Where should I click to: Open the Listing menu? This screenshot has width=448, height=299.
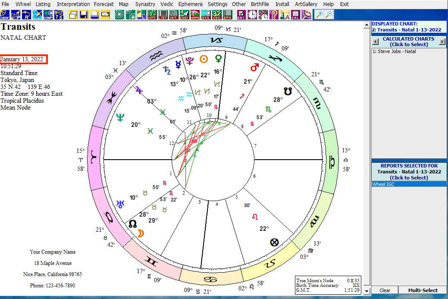tap(43, 4)
